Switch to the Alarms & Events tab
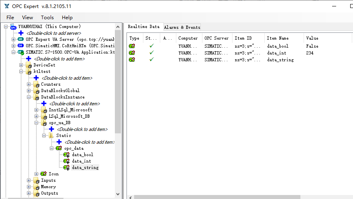The width and height of the screenshot is (353, 199). 182,27
